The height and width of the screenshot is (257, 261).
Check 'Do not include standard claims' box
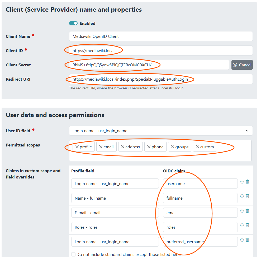(73, 254)
